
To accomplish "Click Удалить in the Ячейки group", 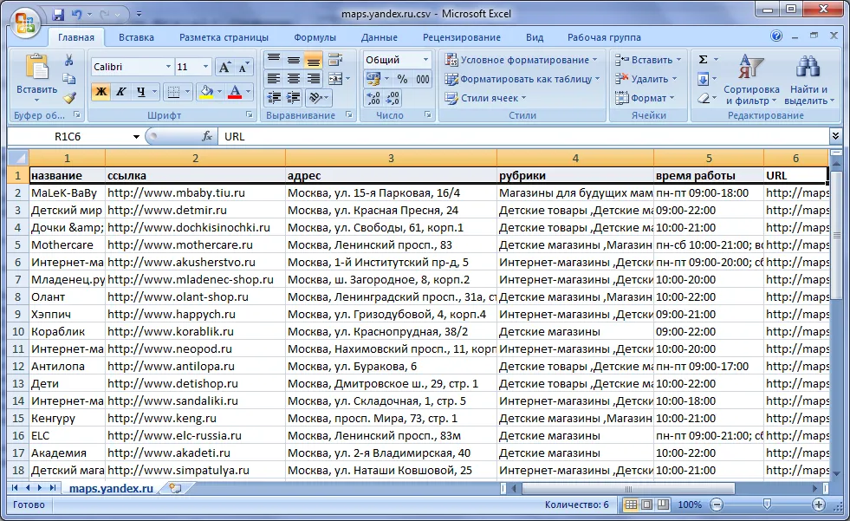I will click(646, 79).
